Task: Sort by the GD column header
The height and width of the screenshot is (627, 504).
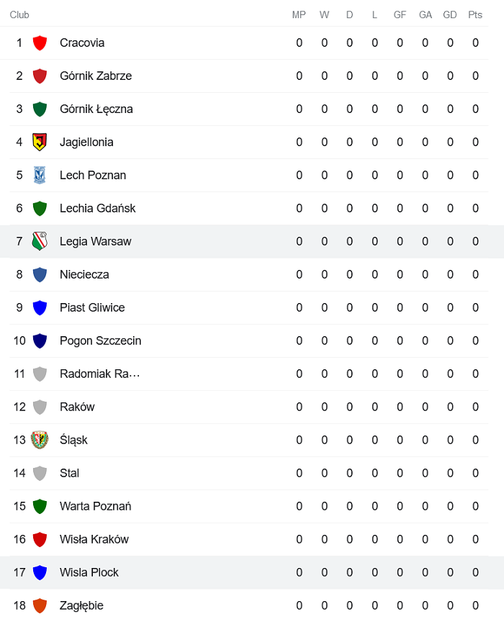Action: click(450, 14)
